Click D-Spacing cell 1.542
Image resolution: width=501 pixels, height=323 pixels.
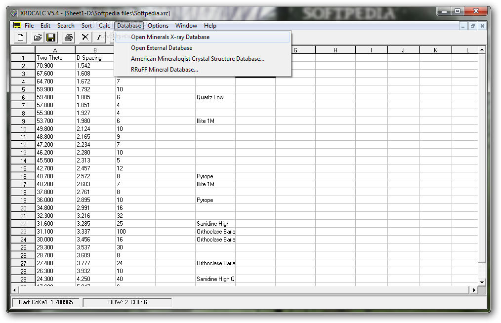click(95, 66)
